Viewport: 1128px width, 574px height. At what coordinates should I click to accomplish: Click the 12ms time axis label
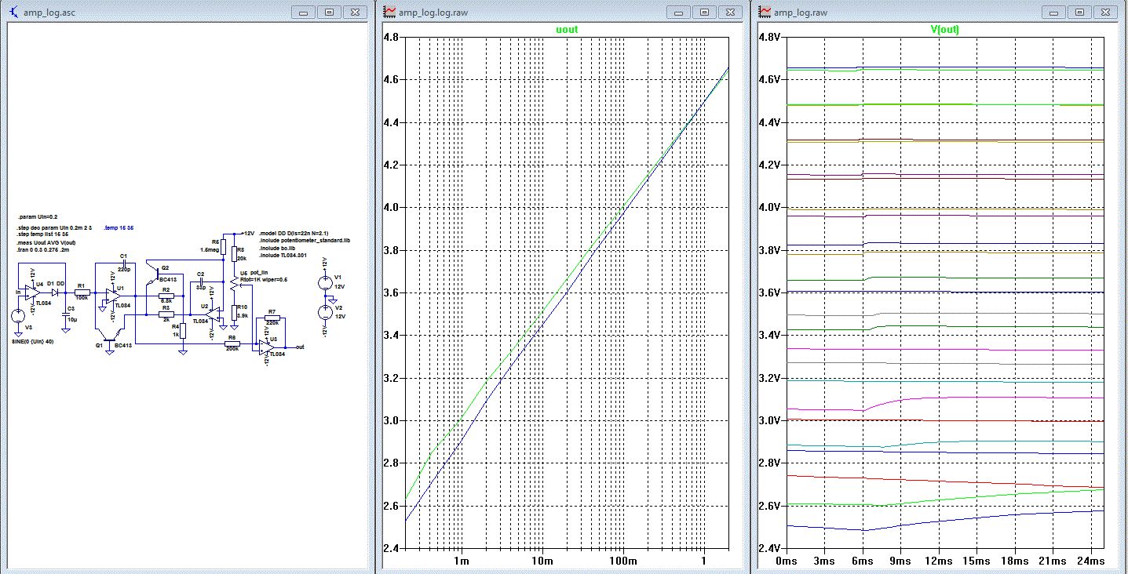click(x=938, y=561)
